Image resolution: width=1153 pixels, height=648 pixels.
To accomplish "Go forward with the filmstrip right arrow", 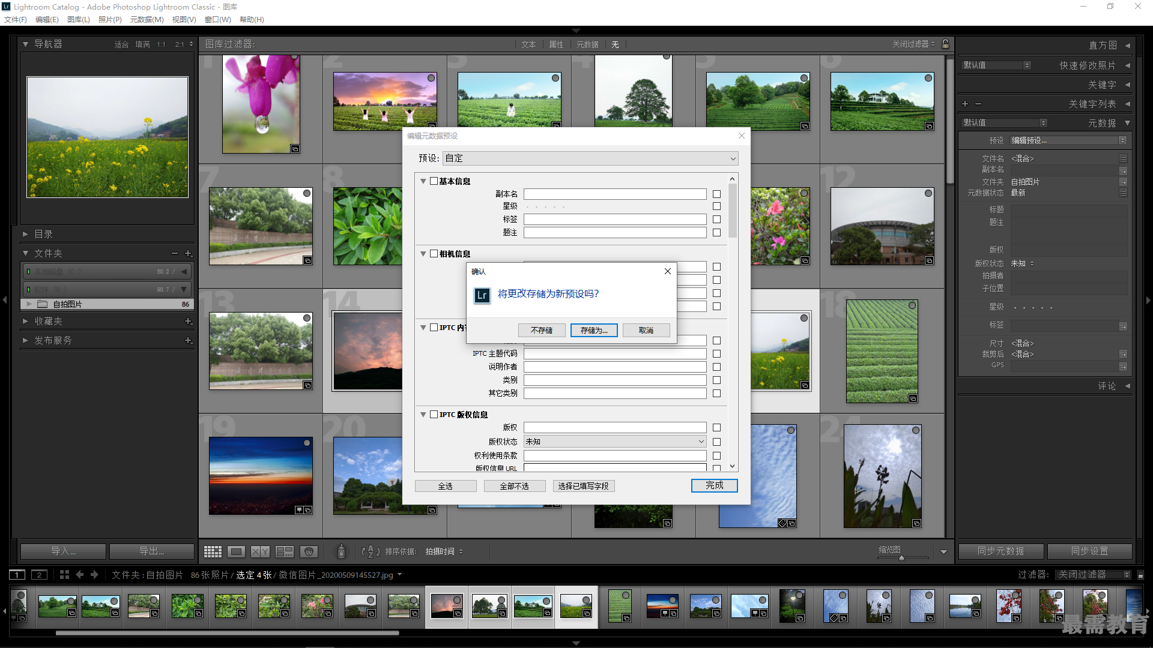I will pyautogui.click(x=94, y=575).
